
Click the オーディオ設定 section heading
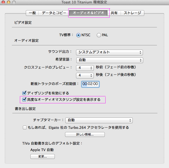26,41
